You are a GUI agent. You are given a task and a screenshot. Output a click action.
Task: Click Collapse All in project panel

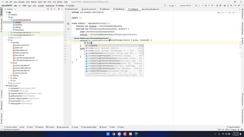tap(55, 9)
